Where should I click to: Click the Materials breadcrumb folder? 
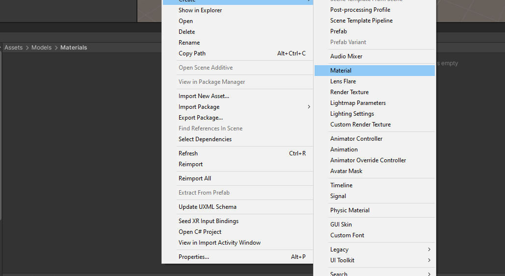74,48
